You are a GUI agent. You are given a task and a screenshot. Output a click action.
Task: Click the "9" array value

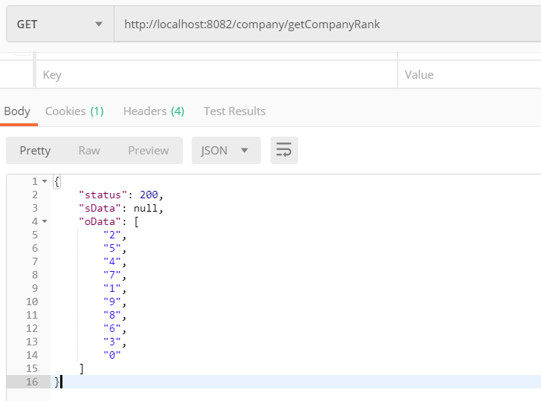point(112,301)
